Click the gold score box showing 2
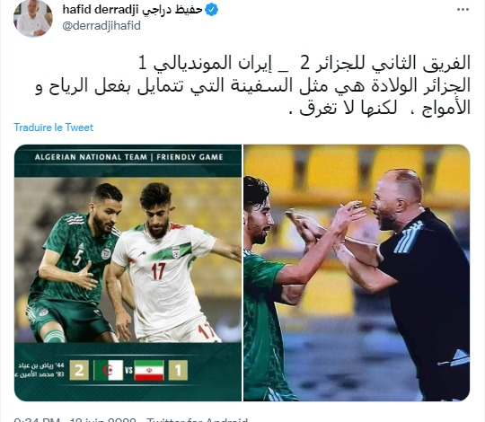 pyautogui.click(x=79, y=370)
